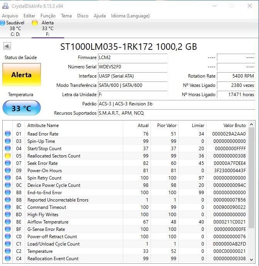Click the Modo Transferência field
The width and height of the screenshot is (259, 266).
coord(133,85)
